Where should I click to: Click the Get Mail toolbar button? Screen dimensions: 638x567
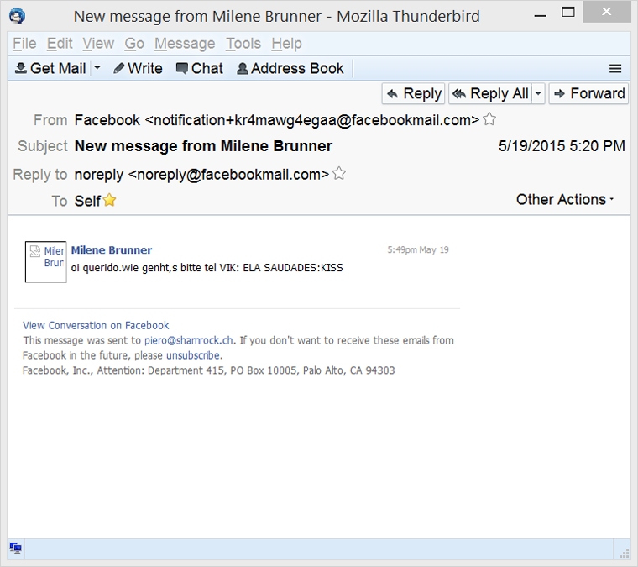point(50,69)
